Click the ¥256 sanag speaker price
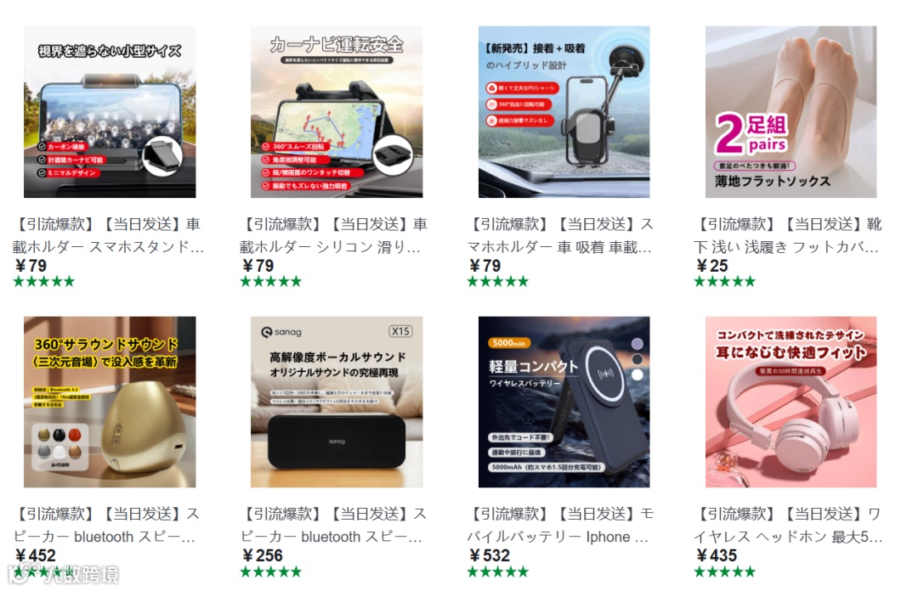 (262, 555)
